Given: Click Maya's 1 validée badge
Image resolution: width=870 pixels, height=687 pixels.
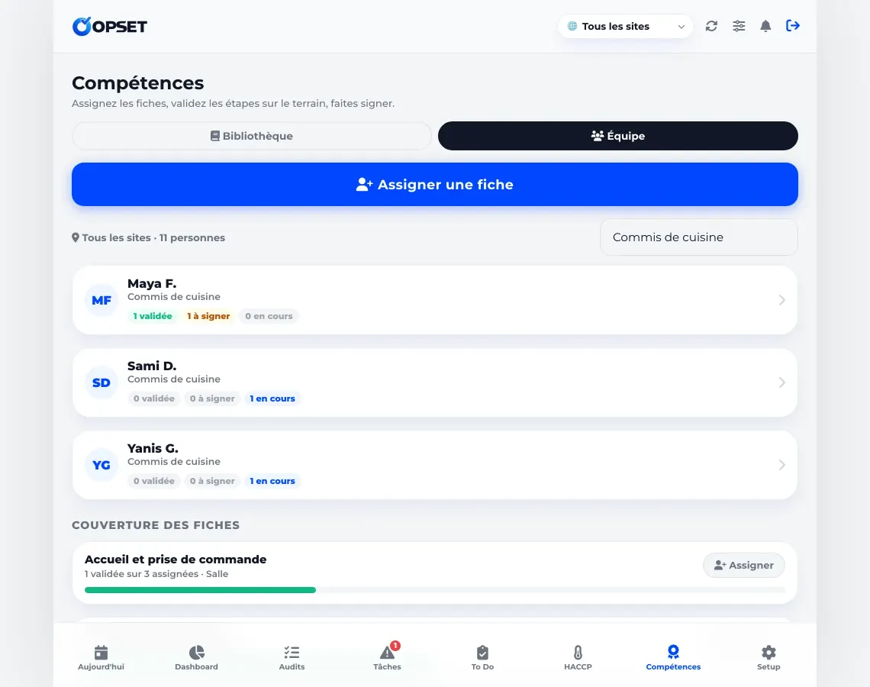Looking at the screenshot, I should tap(153, 316).
